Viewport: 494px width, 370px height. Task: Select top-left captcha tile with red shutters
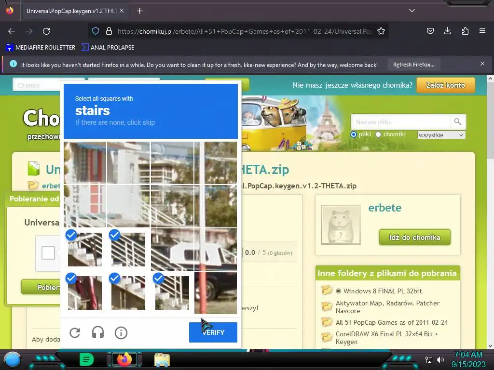click(x=85, y=163)
